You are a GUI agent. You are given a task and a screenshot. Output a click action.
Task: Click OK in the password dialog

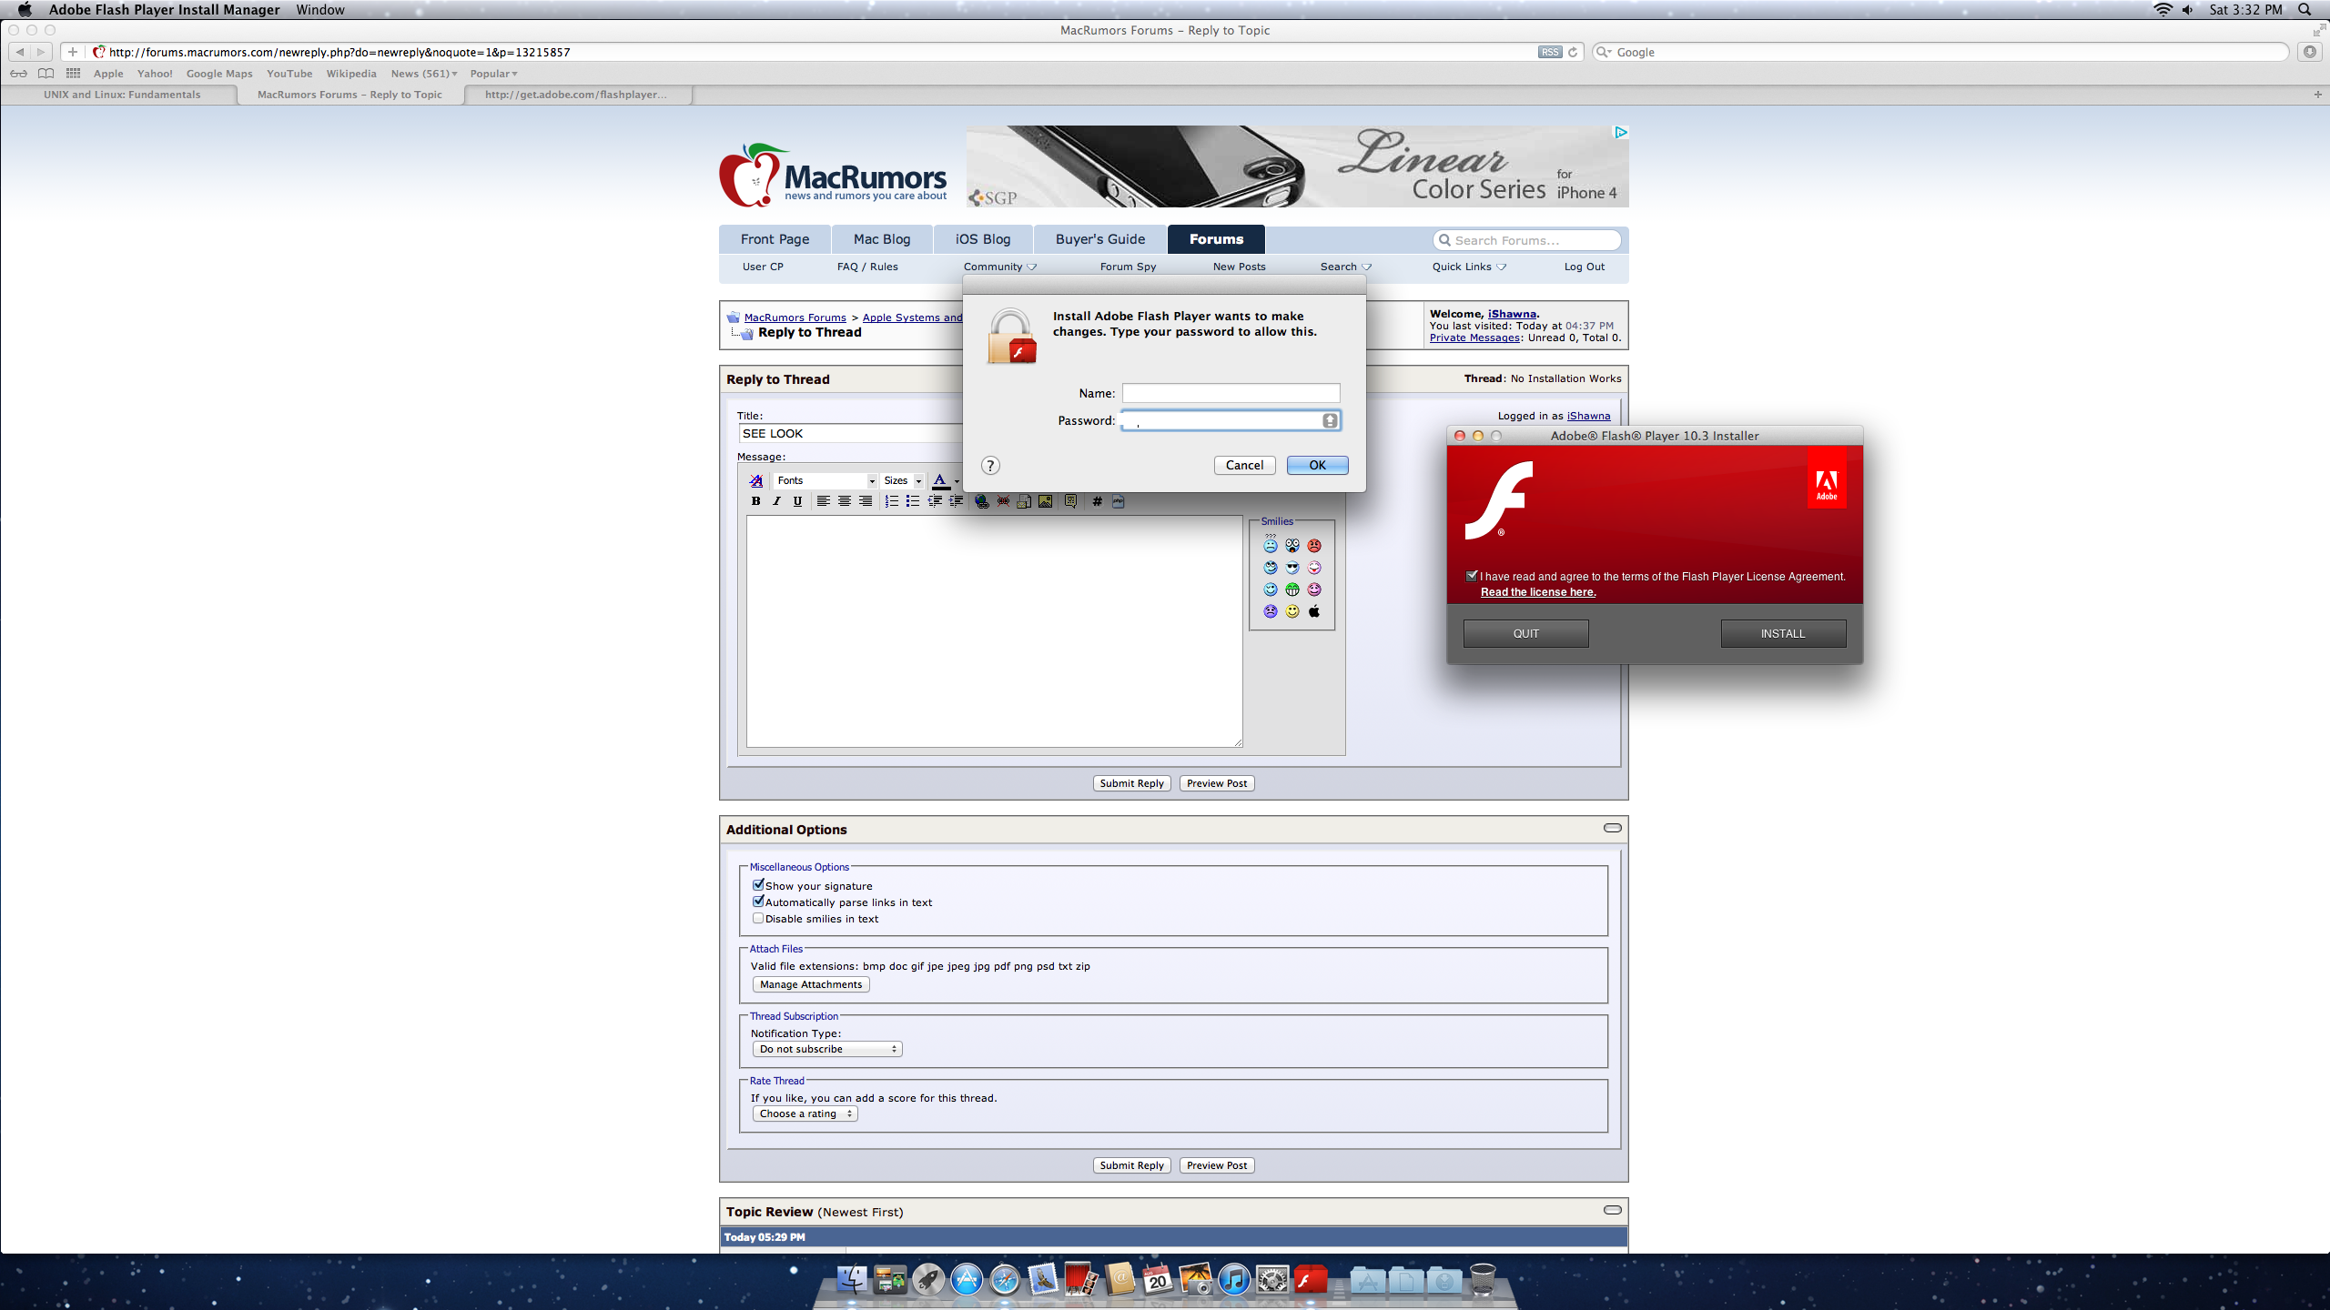pyautogui.click(x=1317, y=465)
